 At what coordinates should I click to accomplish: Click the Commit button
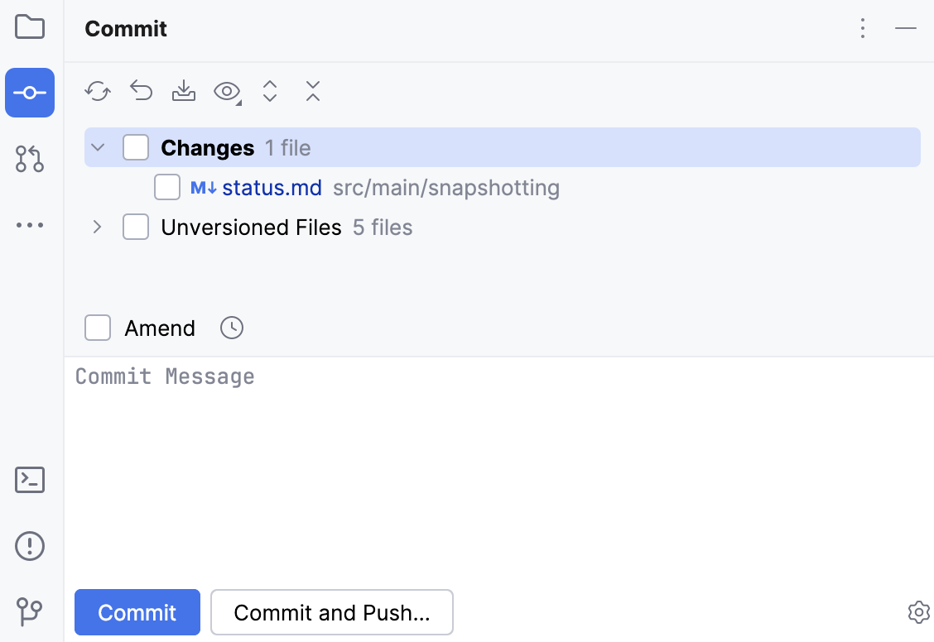[137, 612]
